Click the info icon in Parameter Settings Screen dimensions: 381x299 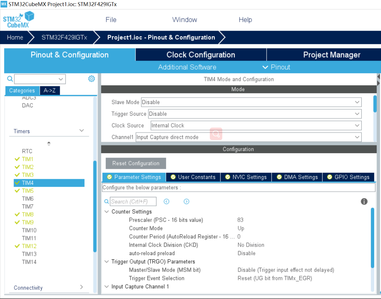364,202
